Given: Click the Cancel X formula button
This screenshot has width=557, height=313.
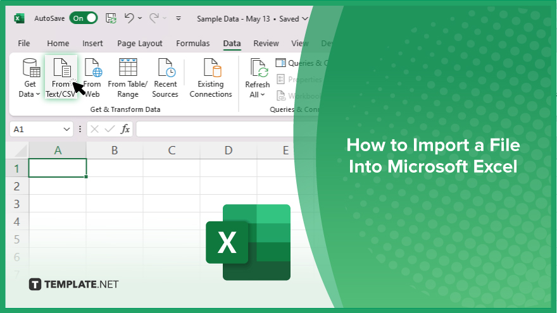Looking at the screenshot, I should point(94,129).
